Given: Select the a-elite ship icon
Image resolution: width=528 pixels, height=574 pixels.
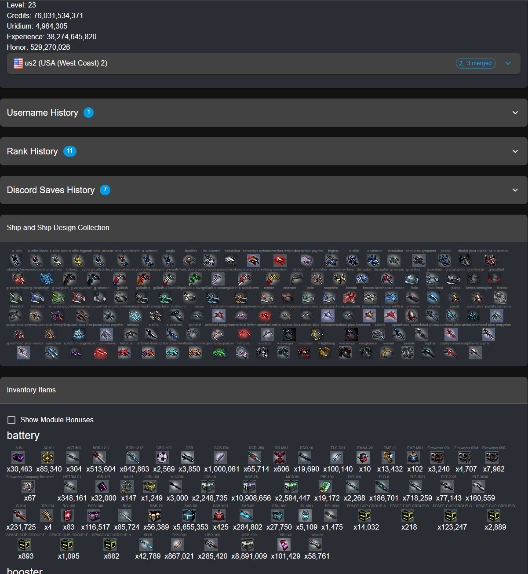Looking at the screenshot, I should (16, 260).
